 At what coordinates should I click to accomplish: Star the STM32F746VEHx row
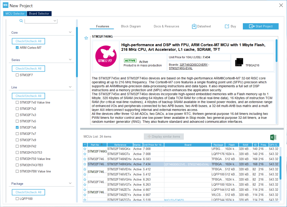tap(85, 169)
